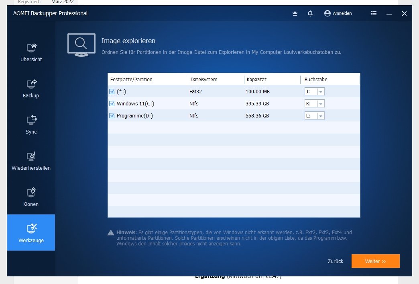Open notifications bell icon
Viewport: 419px width, 284px height.
tap(310, 13)
